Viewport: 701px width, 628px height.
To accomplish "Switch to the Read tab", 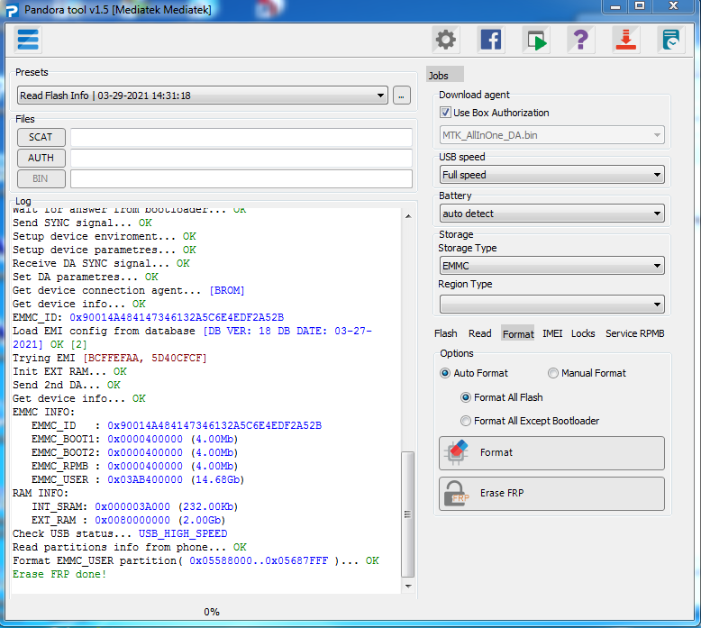I will (479, 333).
